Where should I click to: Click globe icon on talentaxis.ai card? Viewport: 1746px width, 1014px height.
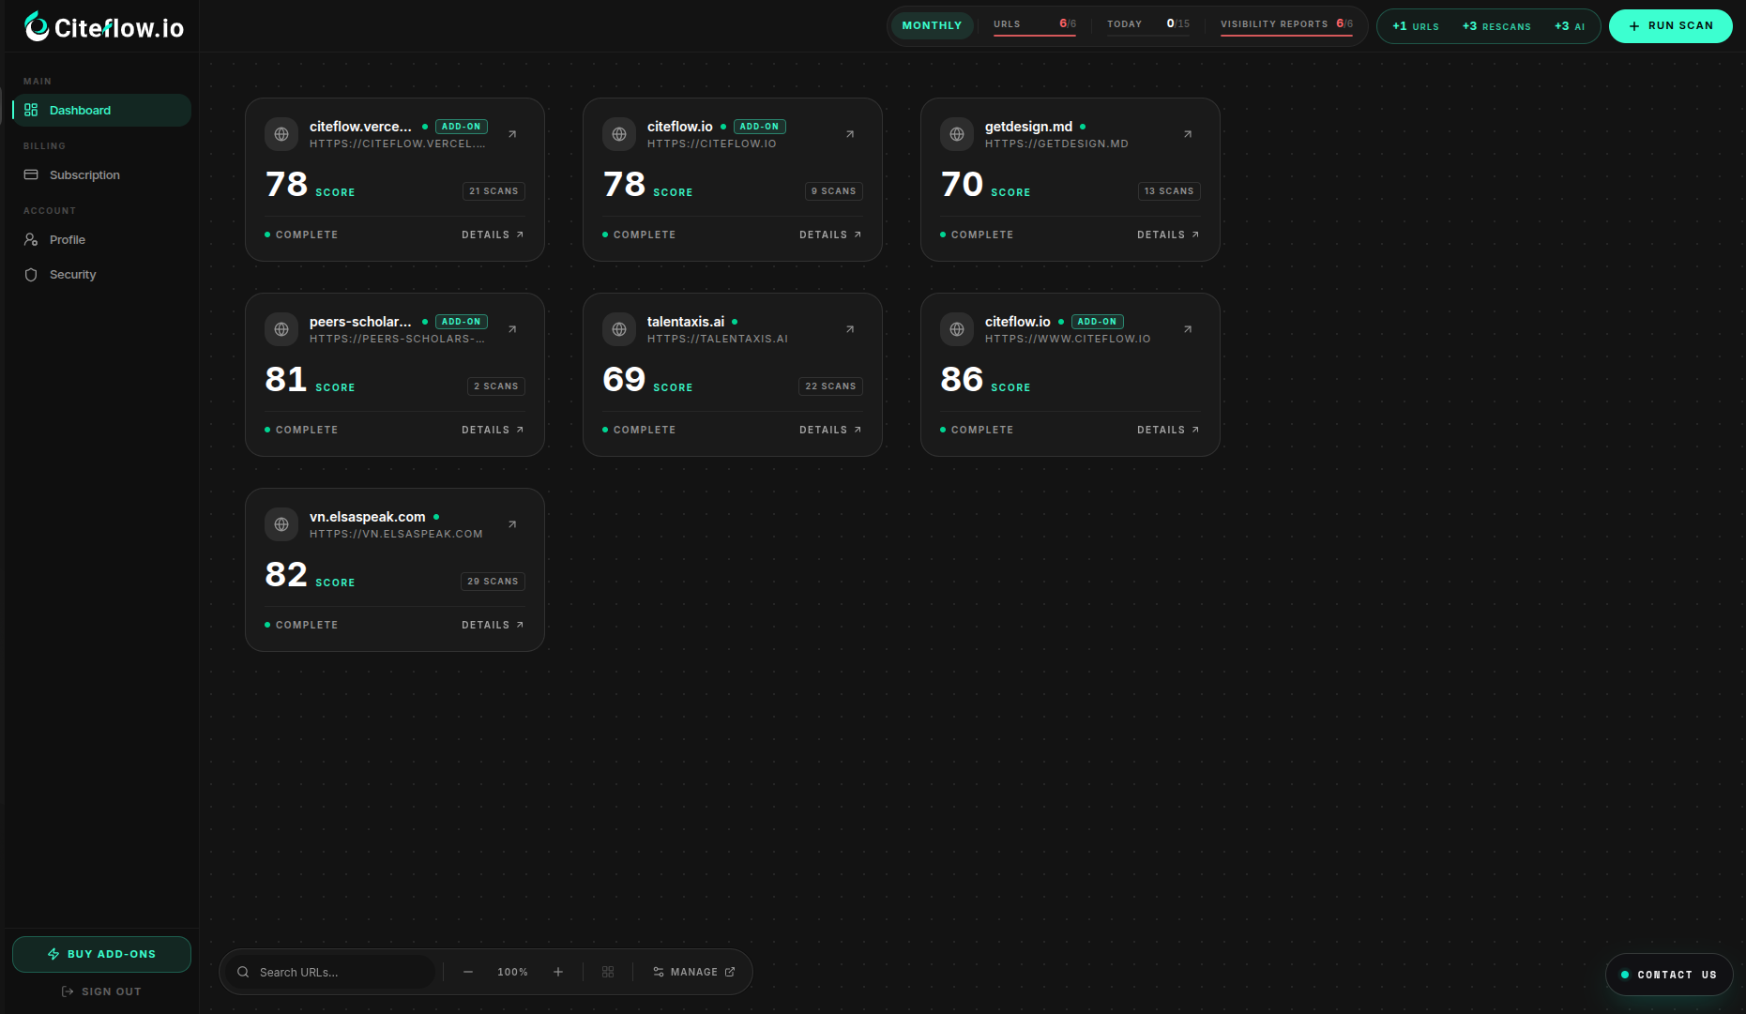(619, 329)
